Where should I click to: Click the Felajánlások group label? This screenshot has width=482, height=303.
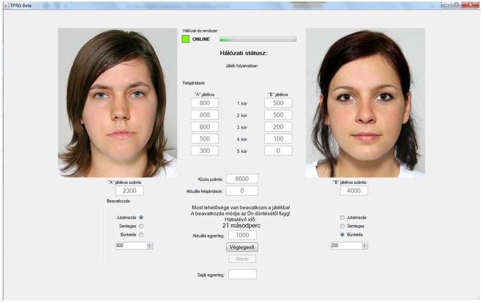(x=194, y=83)
